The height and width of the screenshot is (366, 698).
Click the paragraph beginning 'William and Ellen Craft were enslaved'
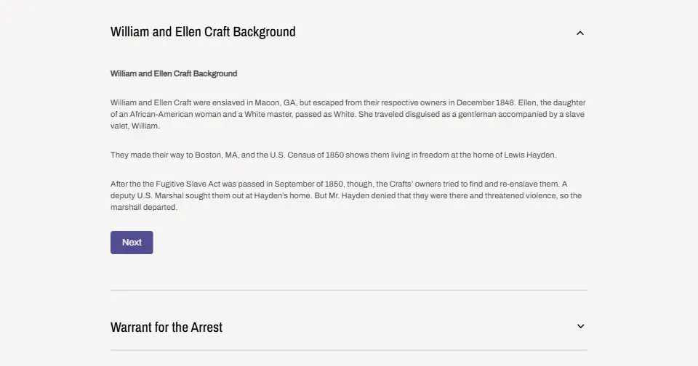coord(348,114)
